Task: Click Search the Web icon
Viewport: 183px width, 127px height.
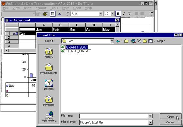Action: (x=133, y=41)
